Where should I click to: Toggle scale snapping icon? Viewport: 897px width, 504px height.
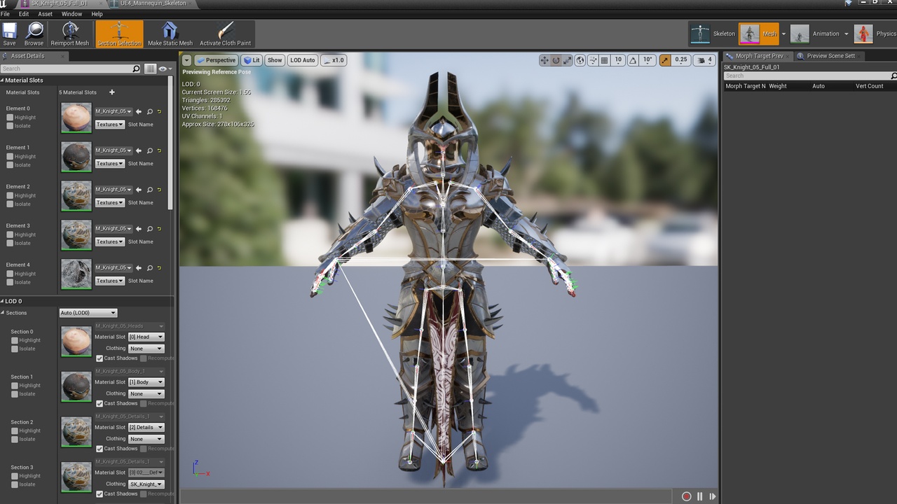tap(665, 60)
